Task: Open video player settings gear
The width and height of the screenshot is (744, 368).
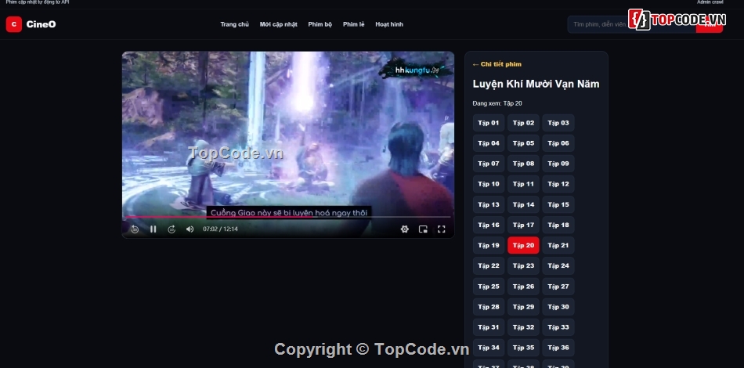Action: click(x=404, y=229)
